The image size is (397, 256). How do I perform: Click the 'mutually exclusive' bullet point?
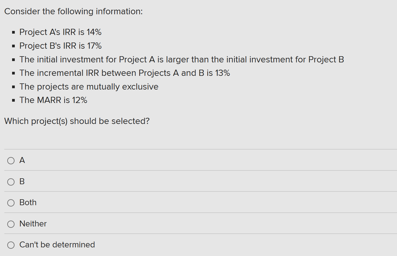click(89, 87)
